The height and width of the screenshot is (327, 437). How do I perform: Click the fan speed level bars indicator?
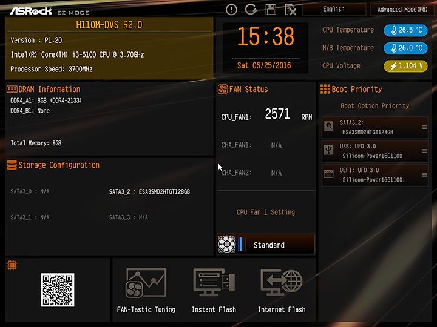(242, 245)
